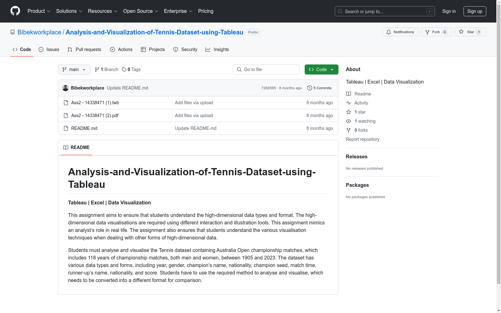Click the Go to file input
The image size is (501, 313).
(266, 69)
